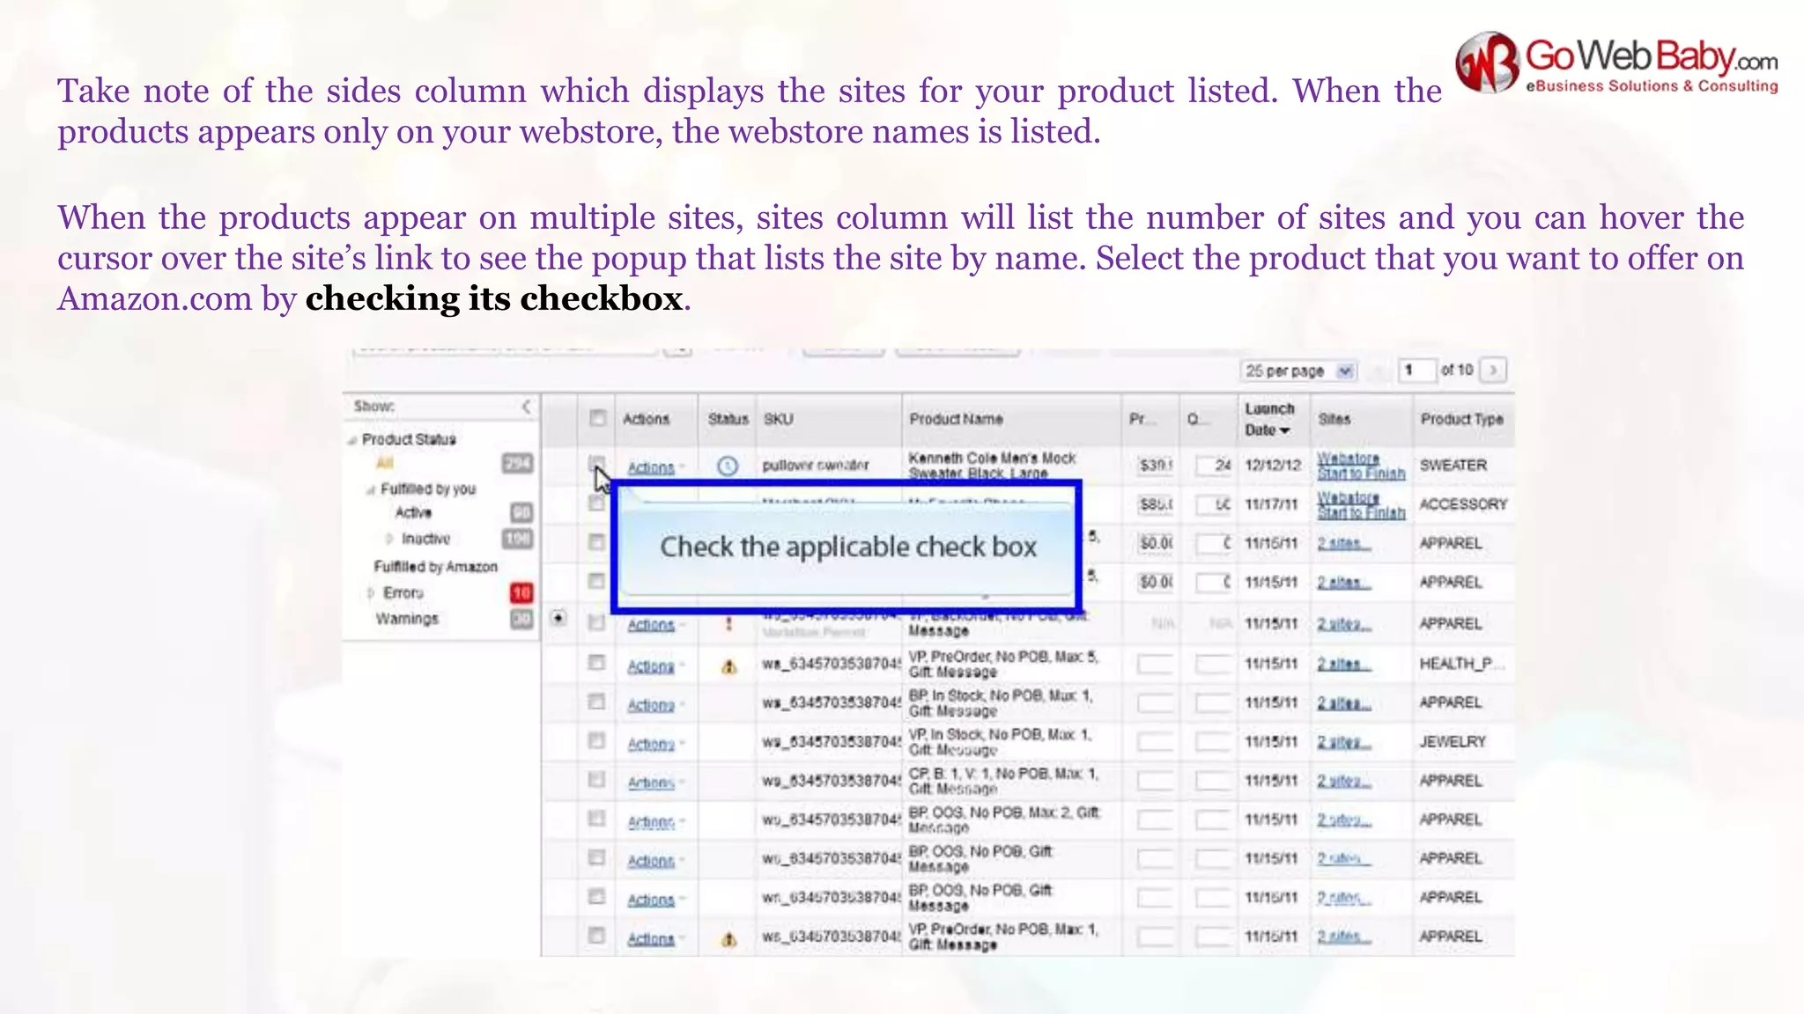This screenshot has width=1804, height=1014.
Task: Open Webstore Start to Finish link, SWEATER row
Action: click(1361, 466)
